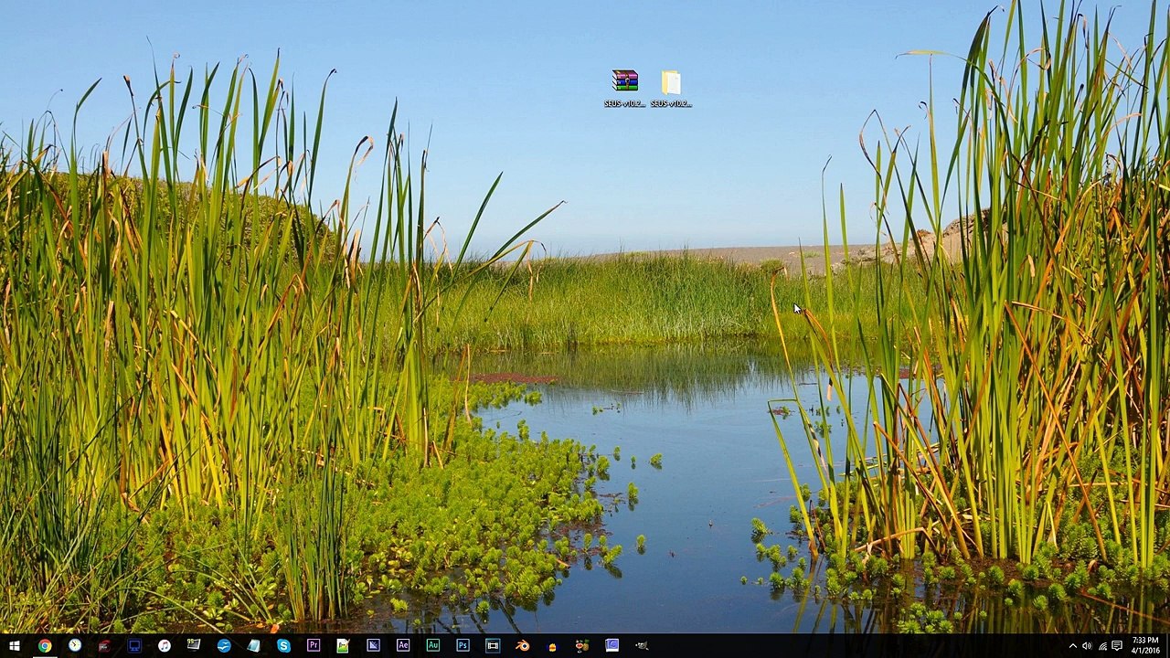Launch Blender from the taskbar

(x=522, y=646)
